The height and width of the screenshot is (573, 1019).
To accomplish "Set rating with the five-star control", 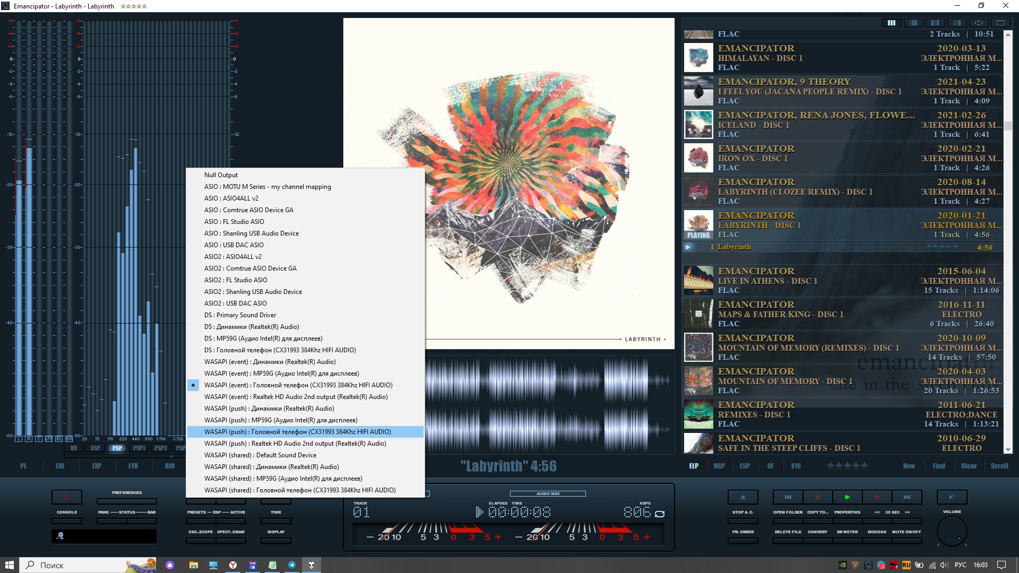I will [848, 466].
